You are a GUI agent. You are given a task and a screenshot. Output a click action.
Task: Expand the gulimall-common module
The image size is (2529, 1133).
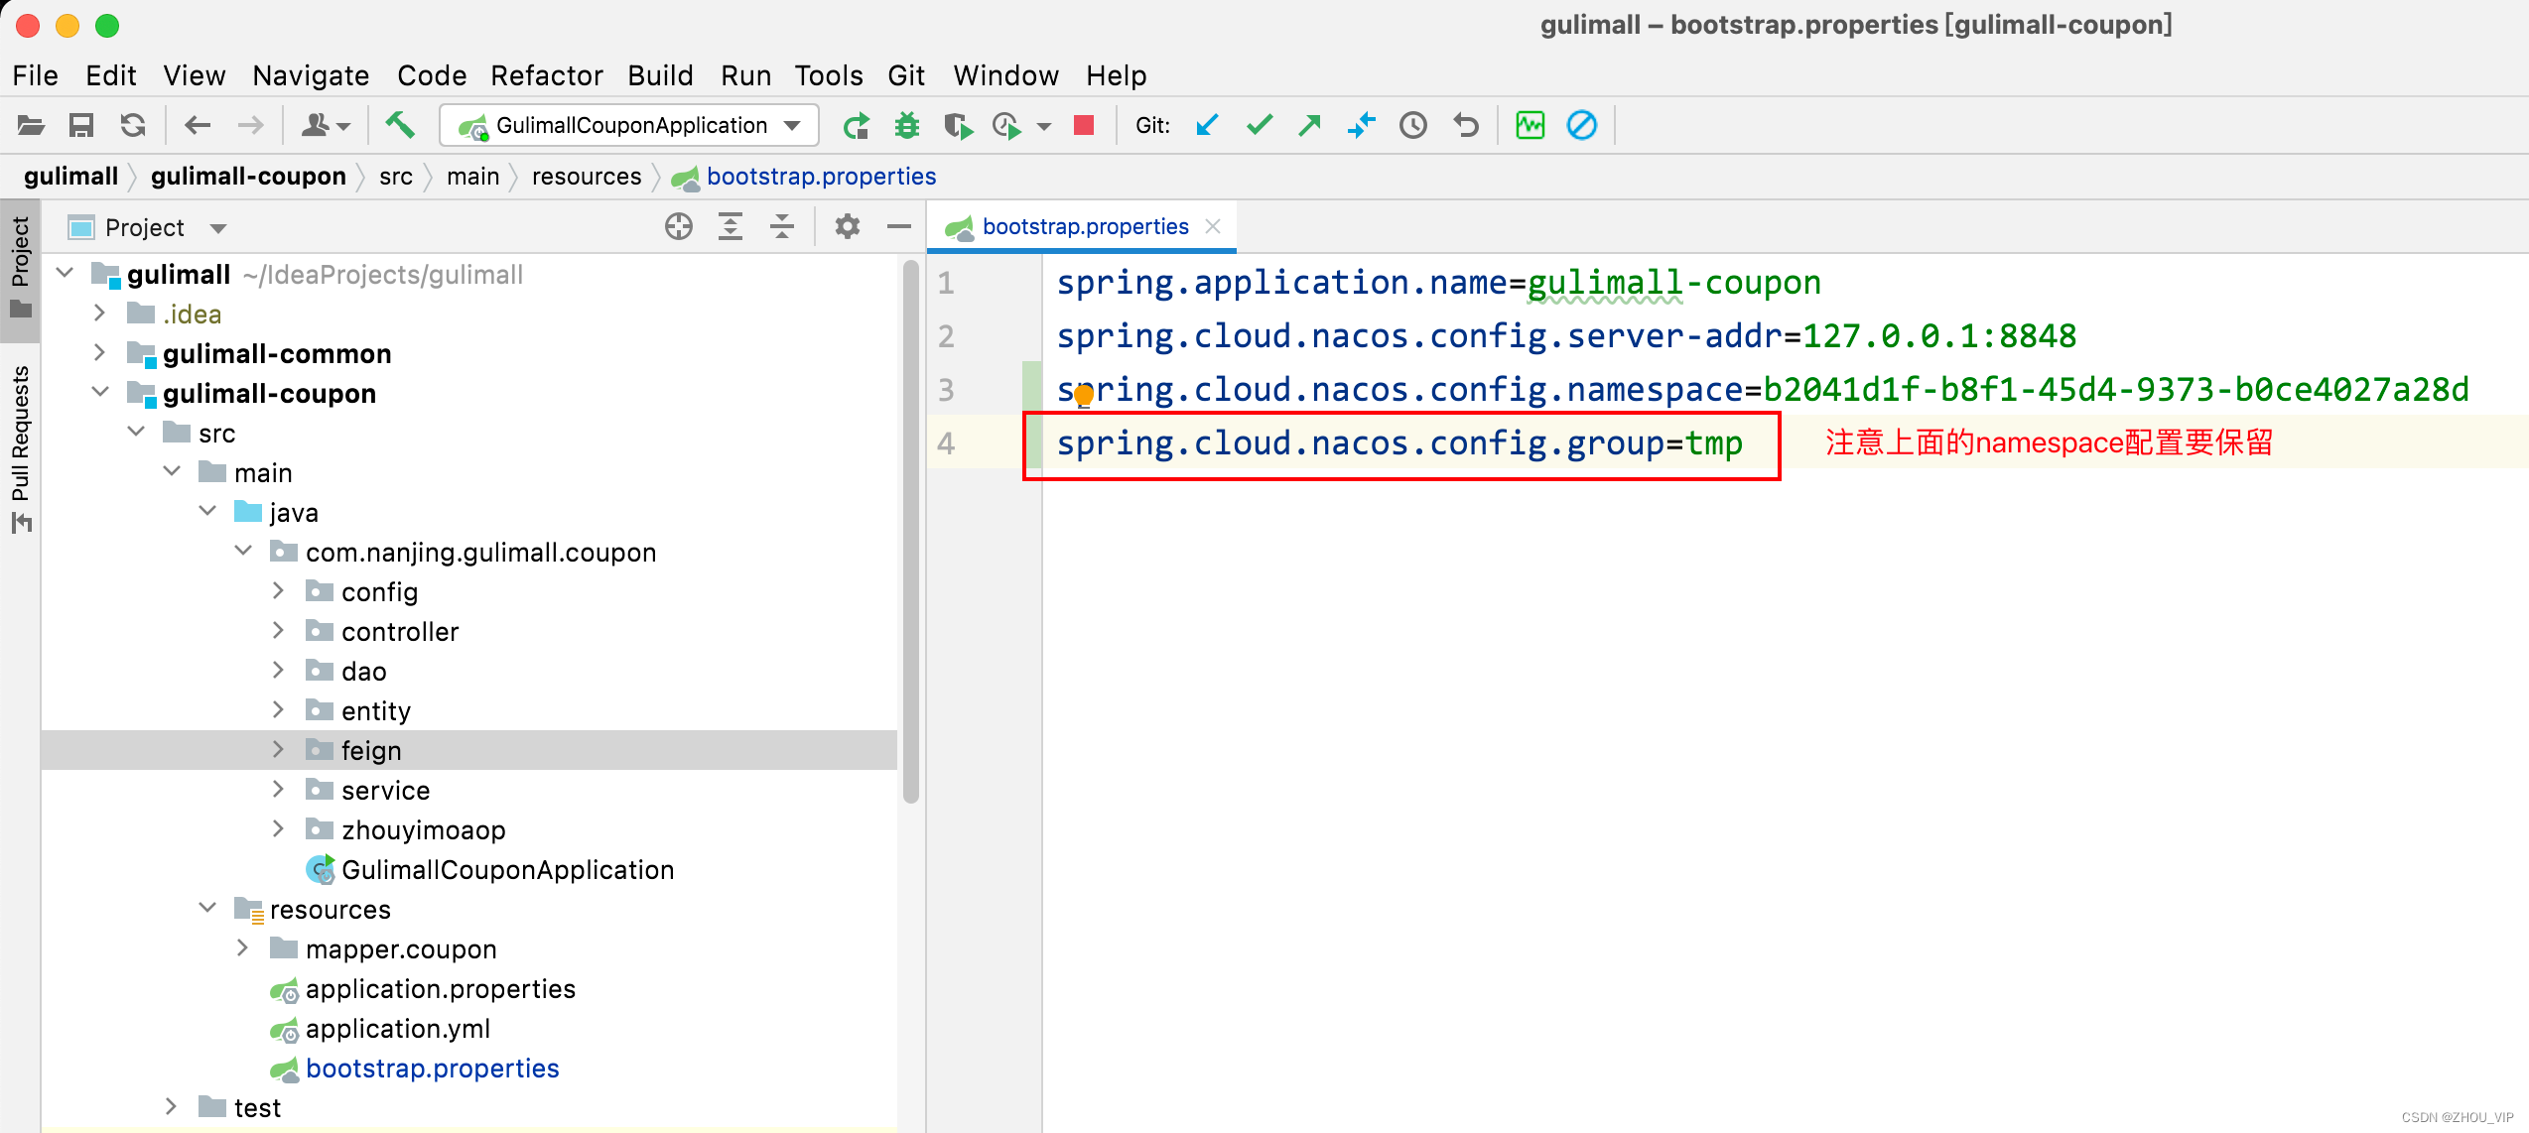tap(99, 353)
